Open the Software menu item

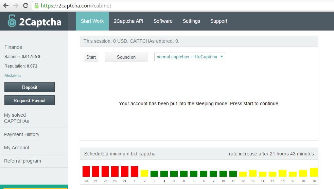pos(163,21)
